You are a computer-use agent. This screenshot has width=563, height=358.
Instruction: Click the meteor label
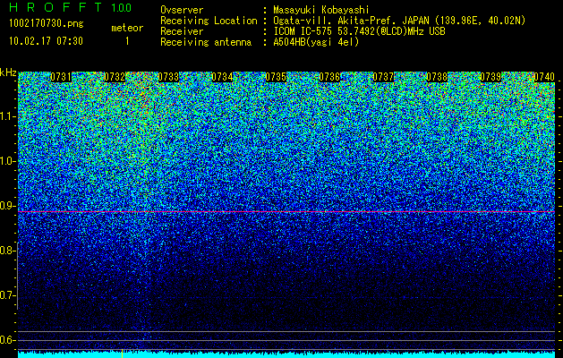pyautogui.click(x=127, y=28)
